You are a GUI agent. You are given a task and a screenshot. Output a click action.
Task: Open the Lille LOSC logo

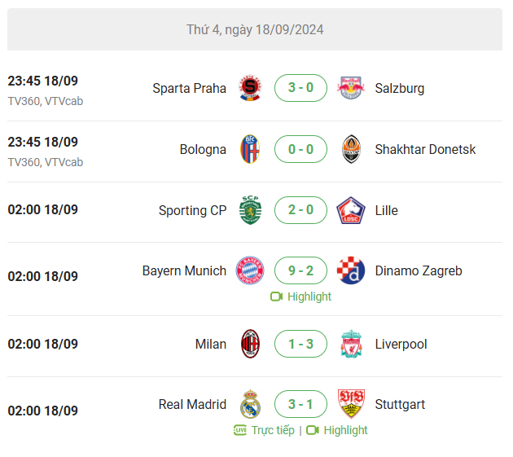coord(351,210)
